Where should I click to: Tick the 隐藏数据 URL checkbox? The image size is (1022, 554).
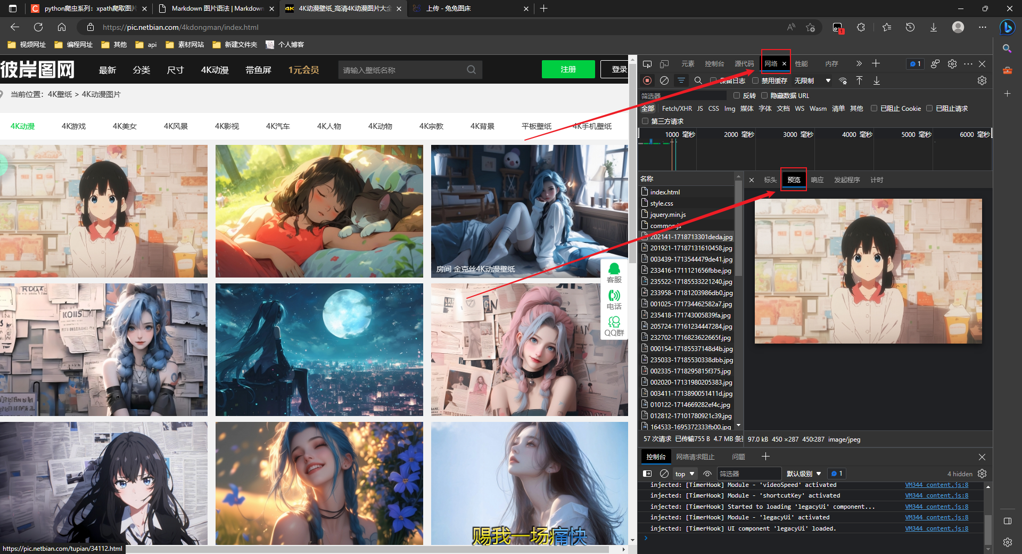tap(764, 96)
